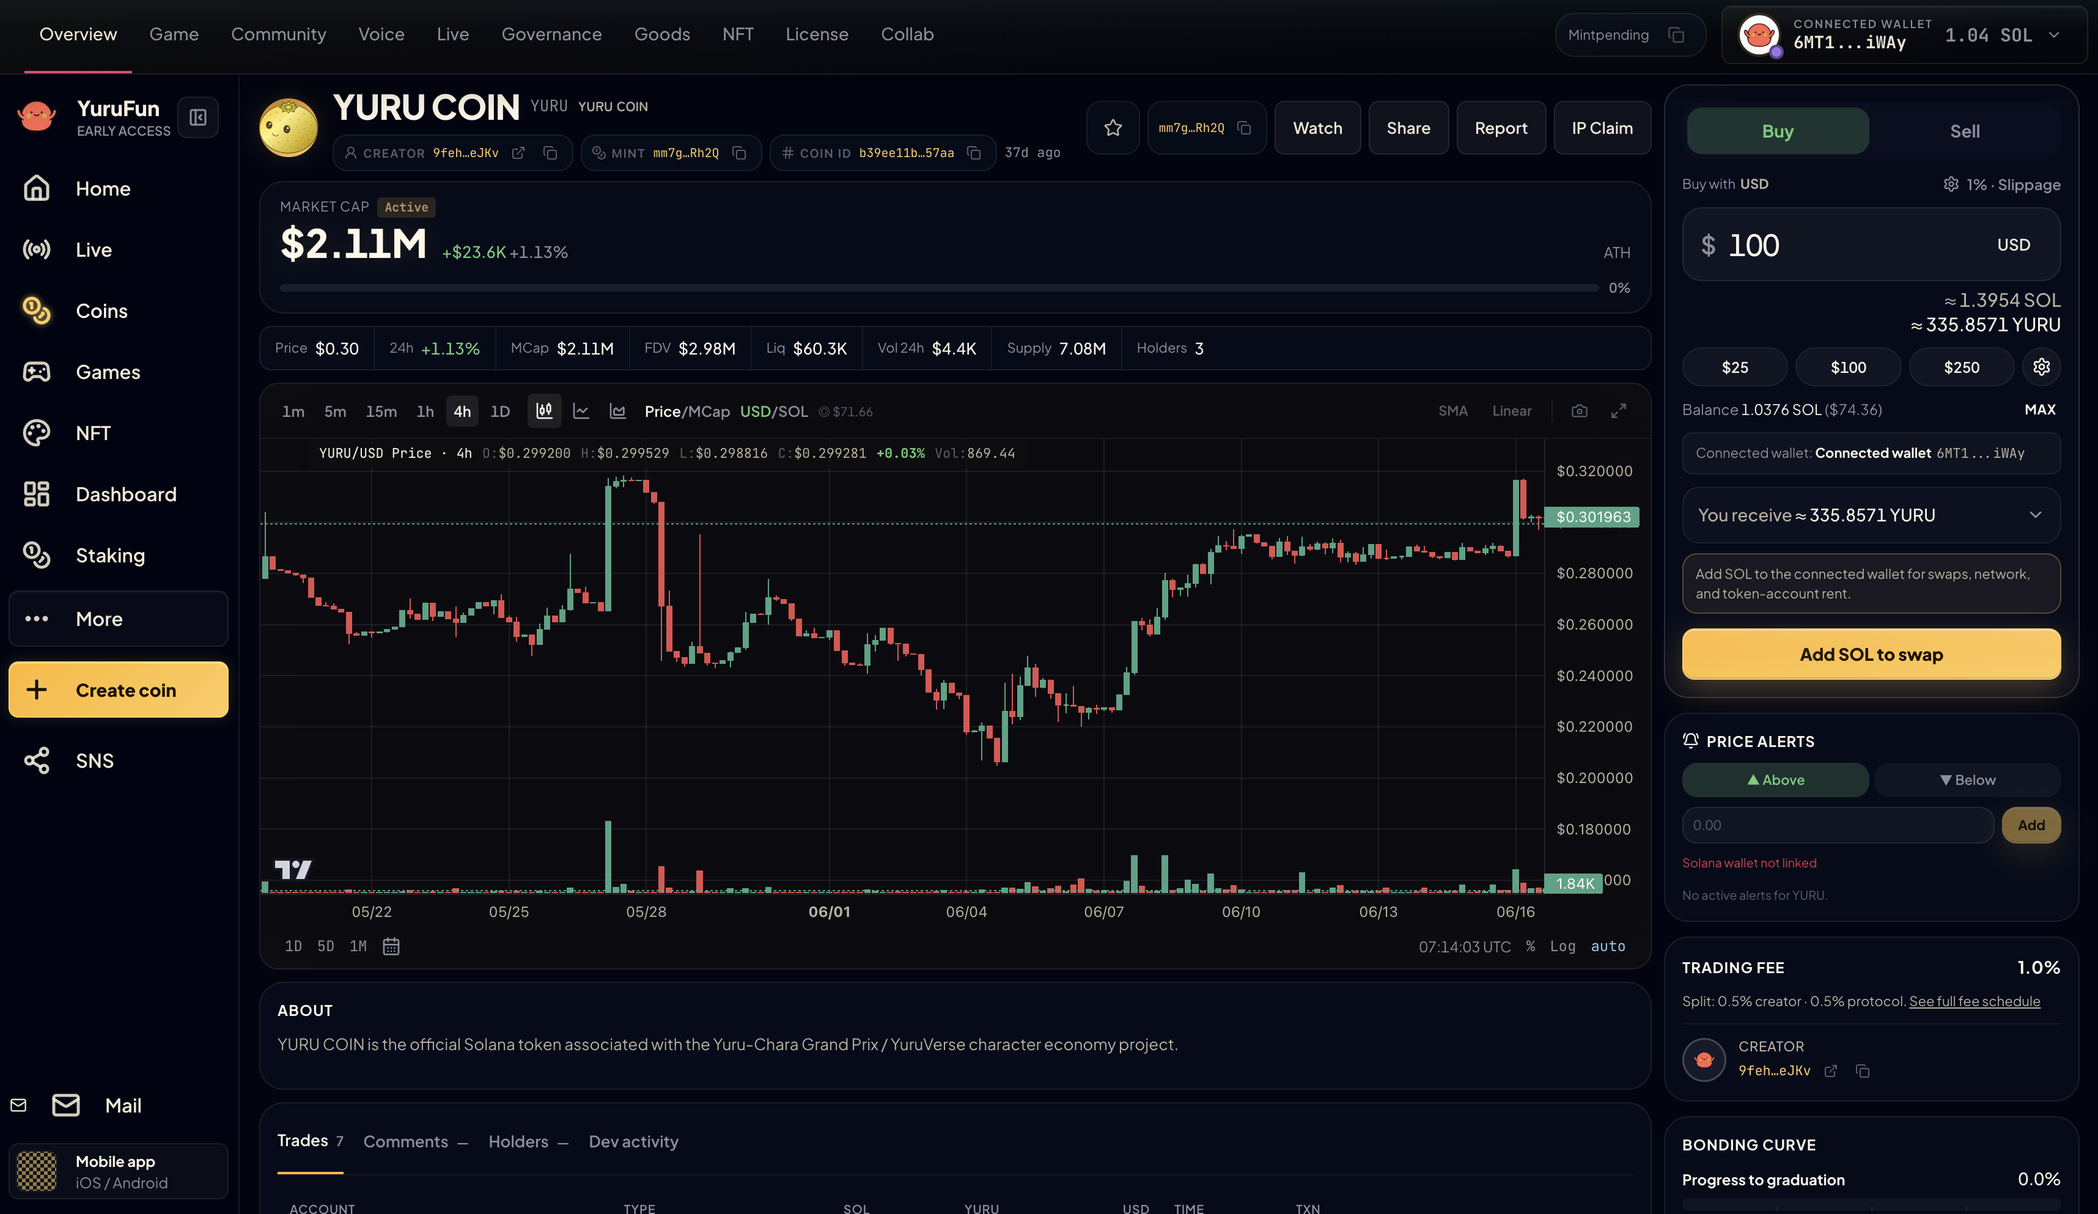Open the Home page in sidebar

[x=118, y=189]
